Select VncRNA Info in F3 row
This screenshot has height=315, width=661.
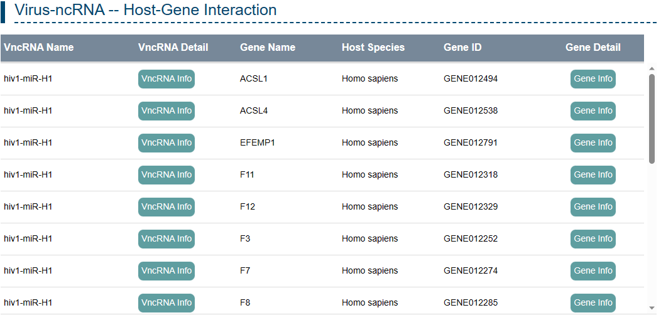[x=167, y=239]
